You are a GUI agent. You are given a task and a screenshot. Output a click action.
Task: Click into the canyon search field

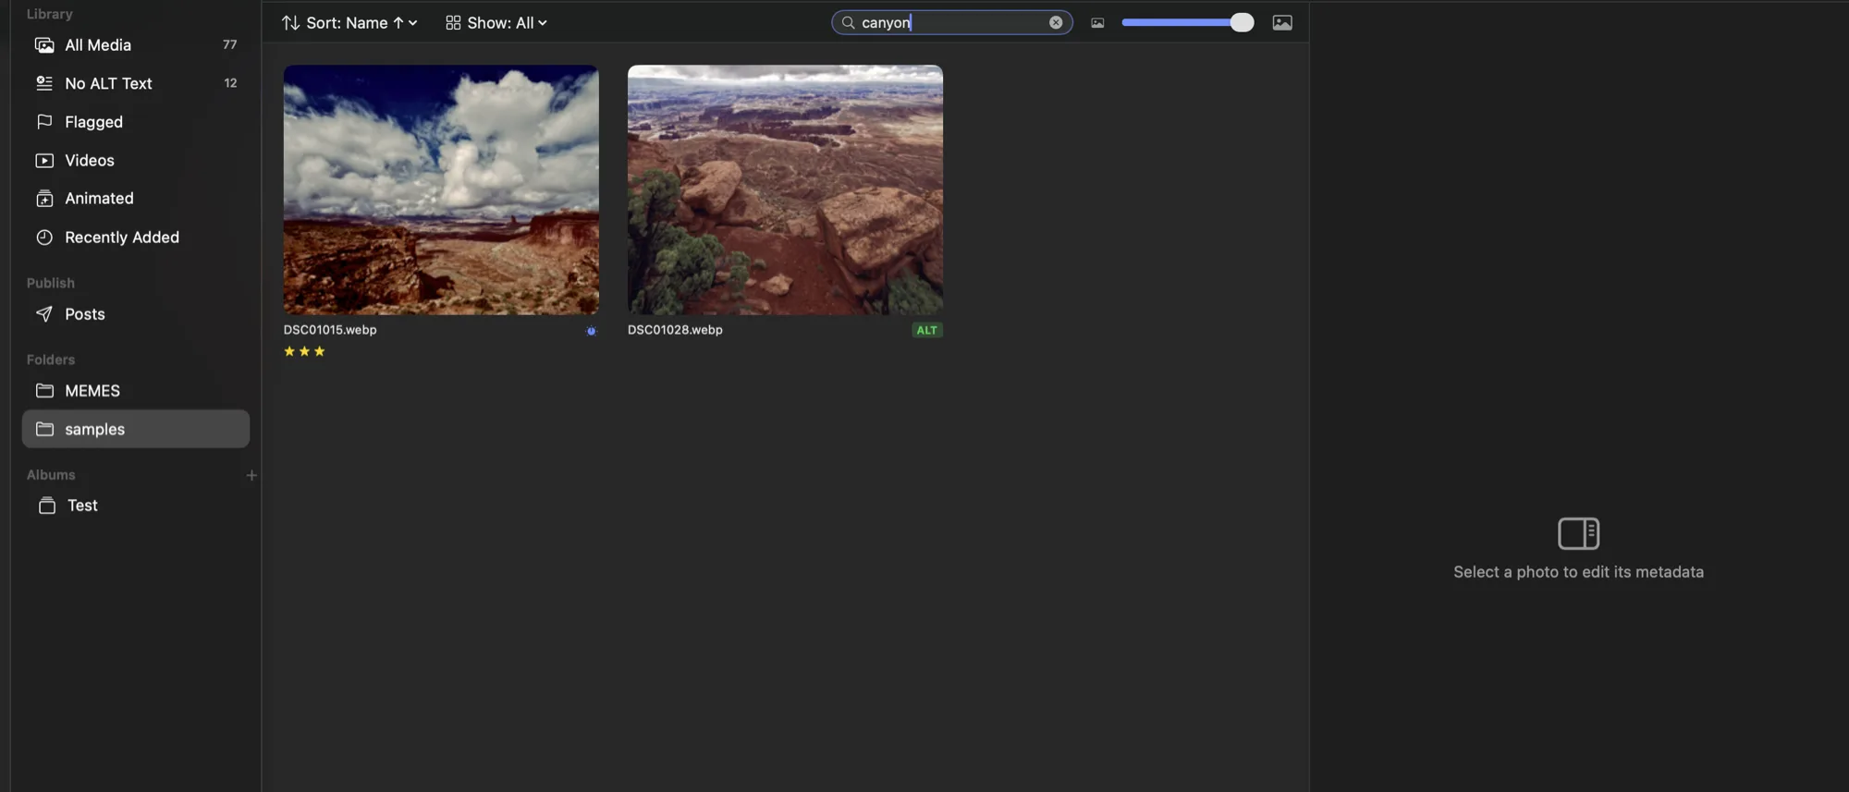952,22
